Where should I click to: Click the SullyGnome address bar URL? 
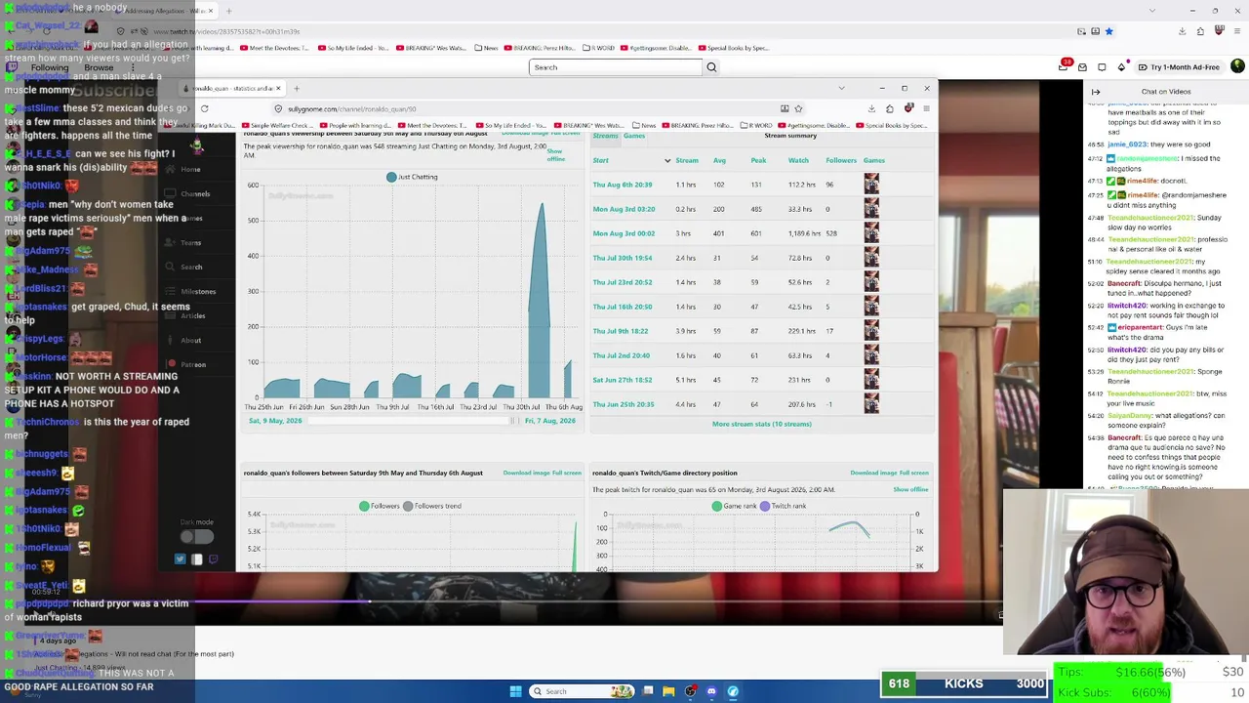(x=352, y=109)
